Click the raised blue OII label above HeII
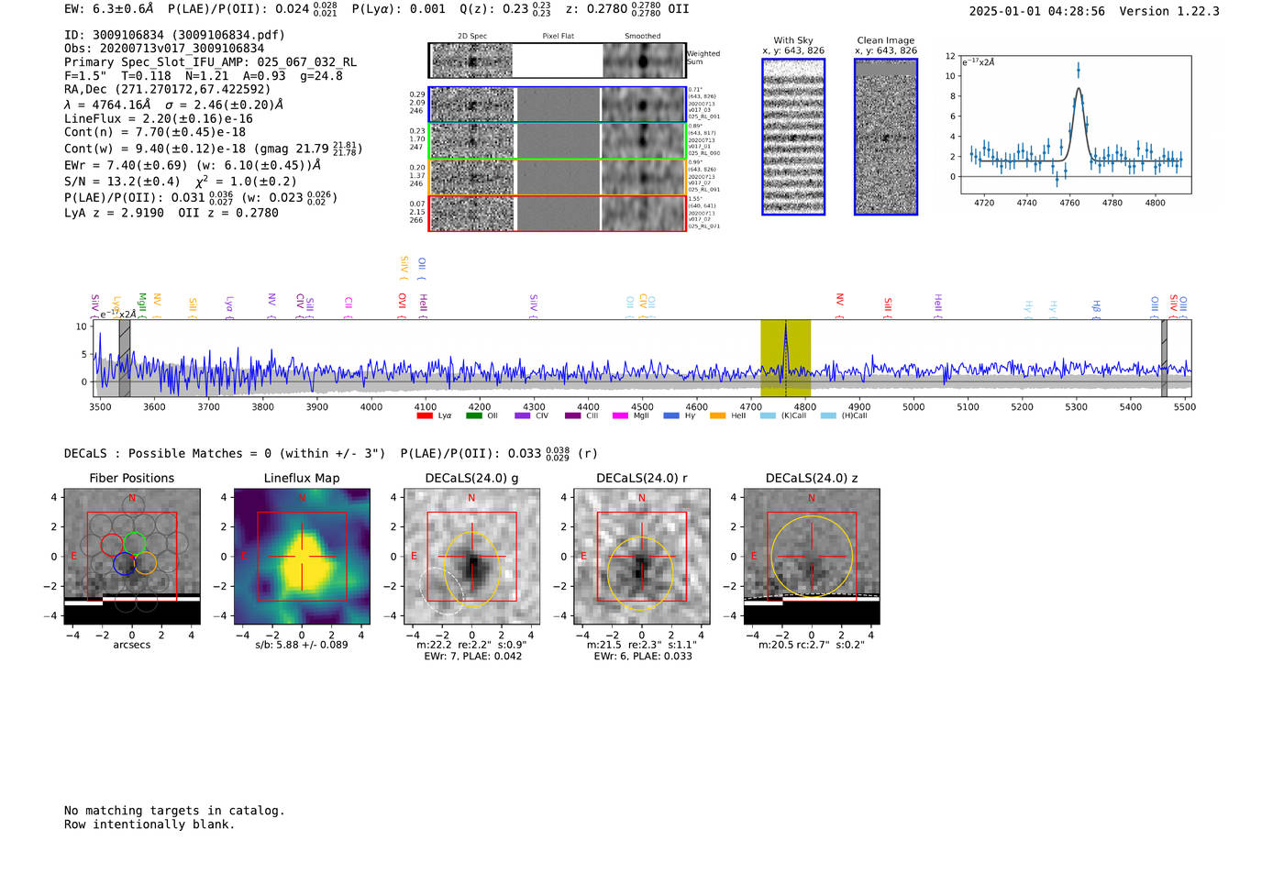This screenshot has width=1284, height=874. coord(422,268)
